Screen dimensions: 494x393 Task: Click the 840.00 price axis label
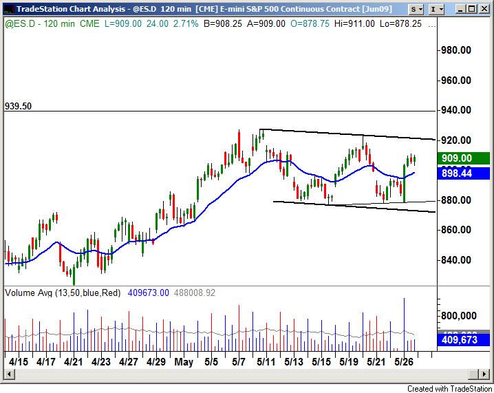pyautogui.click(x=456, y=260)
